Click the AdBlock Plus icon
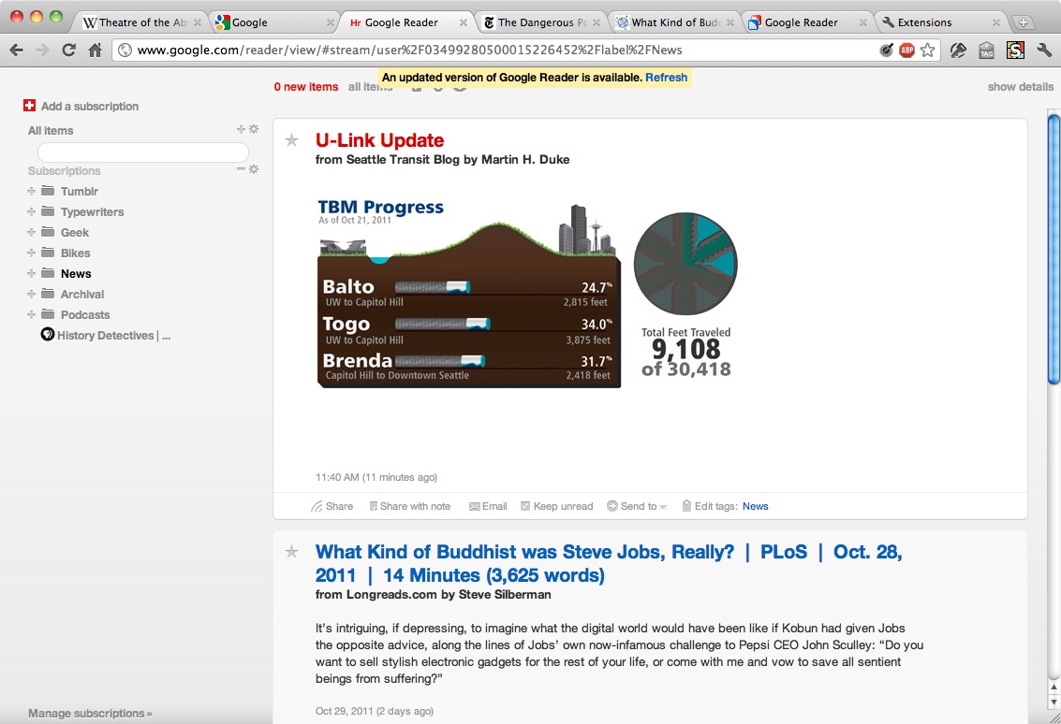The image size is (1061, 724). (x=906, y=51)
